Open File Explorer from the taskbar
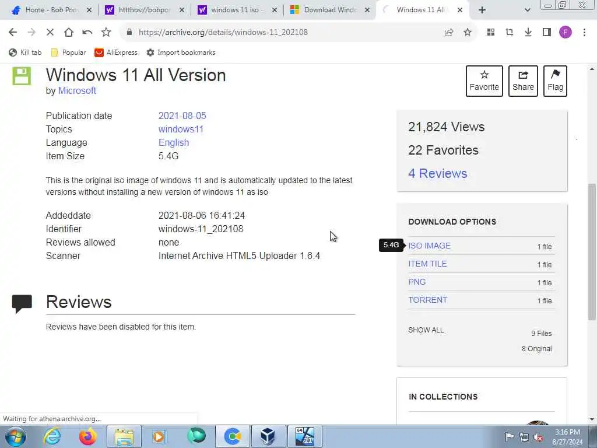 coord(124,436)
